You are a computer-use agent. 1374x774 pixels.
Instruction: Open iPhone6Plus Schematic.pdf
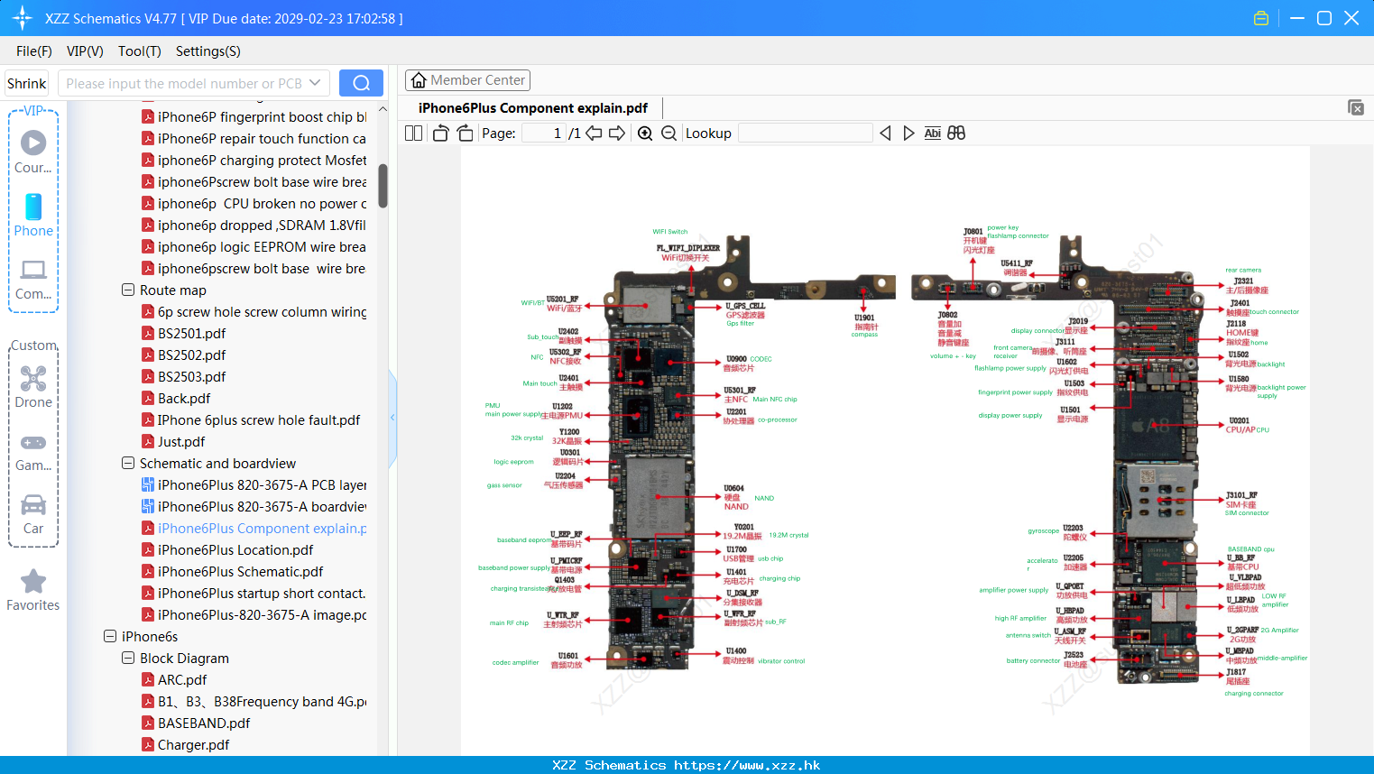232,572
